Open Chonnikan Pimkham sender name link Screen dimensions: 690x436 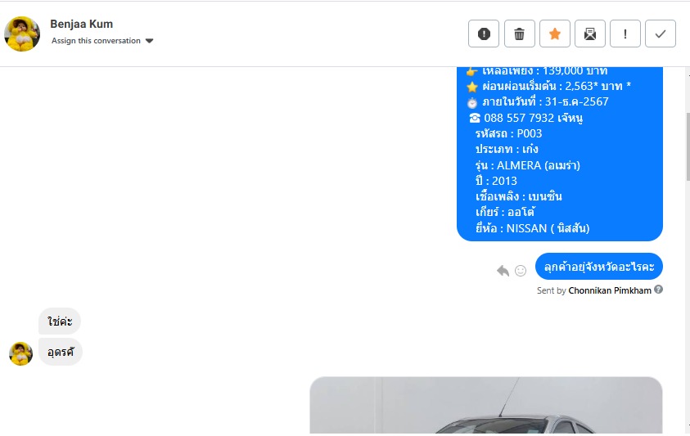coord(610,290)
